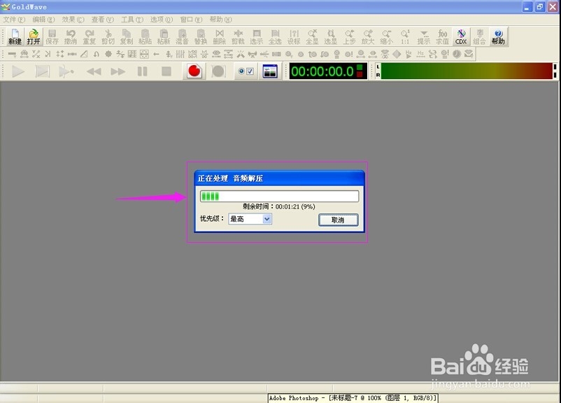Click the green Play button
This screenshot has width=561, height=403.
(18, 71)
